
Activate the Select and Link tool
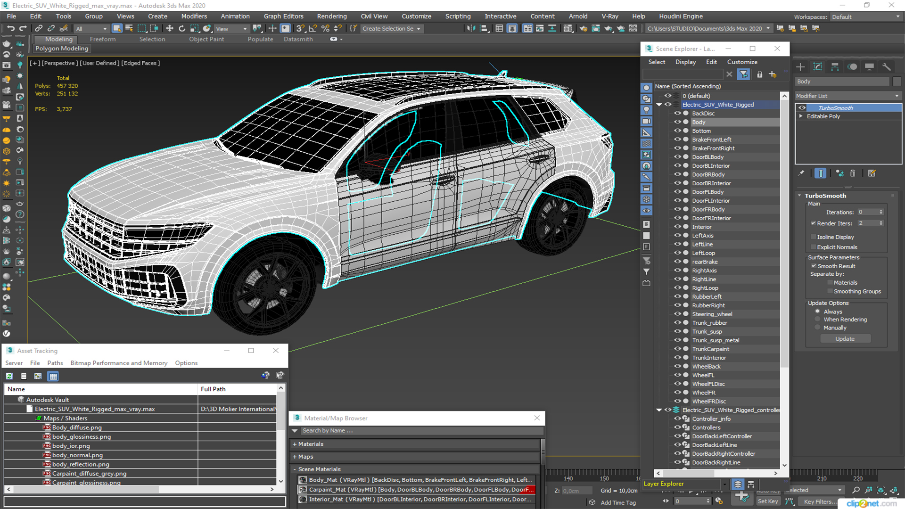(39, 29)
